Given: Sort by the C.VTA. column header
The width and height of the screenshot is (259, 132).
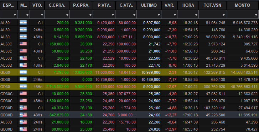Looking at the screenshot, I should (x=126, y=5).
